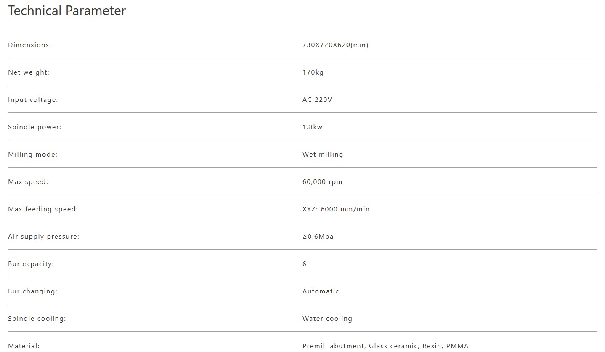Select the 1.8kw value
This screenshot has height=352, width=605.
(x=312, y=127)
